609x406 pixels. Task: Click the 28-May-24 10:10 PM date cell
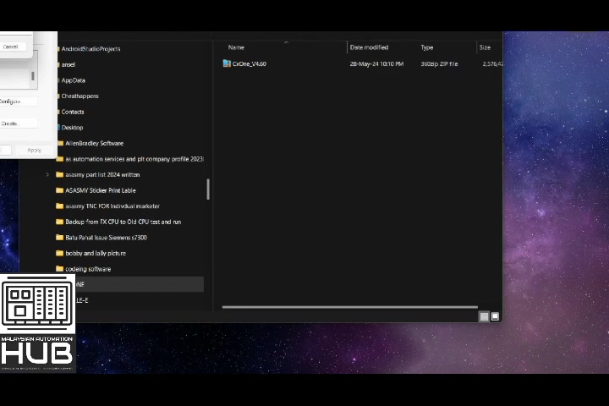(376, 63)
